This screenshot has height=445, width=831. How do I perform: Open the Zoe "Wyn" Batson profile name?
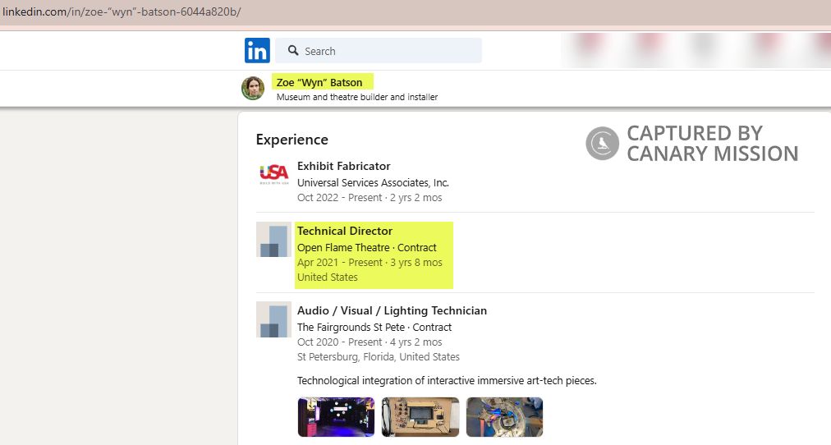point(319,82)
